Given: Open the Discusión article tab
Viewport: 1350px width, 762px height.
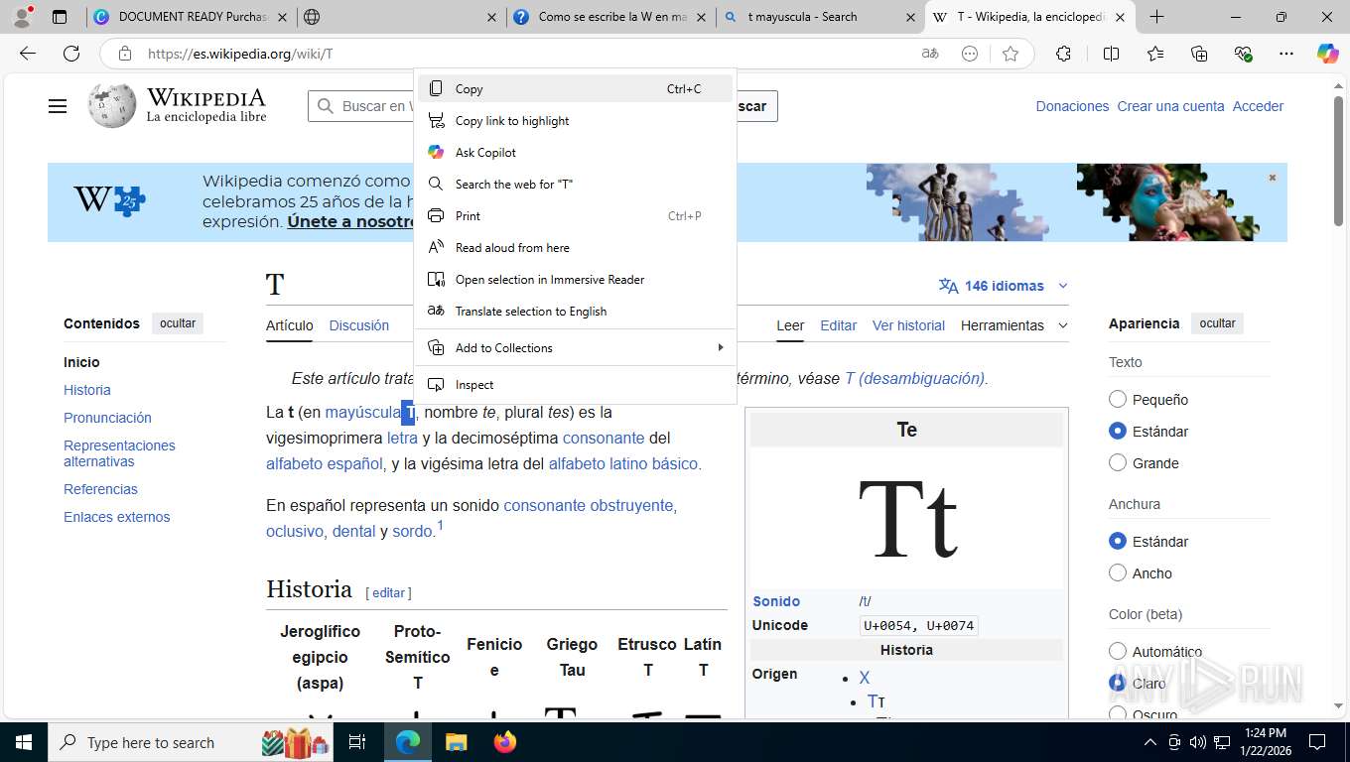Looking at the screenshot, I should click(358, 325).
